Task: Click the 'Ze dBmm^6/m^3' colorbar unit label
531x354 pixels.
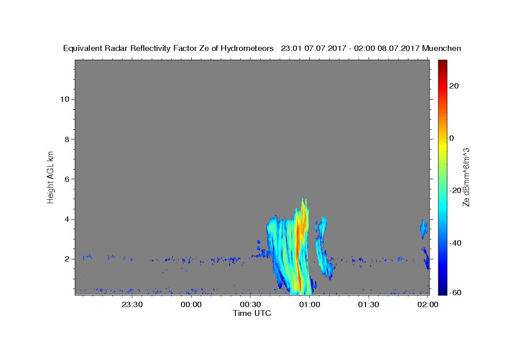Action: coord(466,177)
